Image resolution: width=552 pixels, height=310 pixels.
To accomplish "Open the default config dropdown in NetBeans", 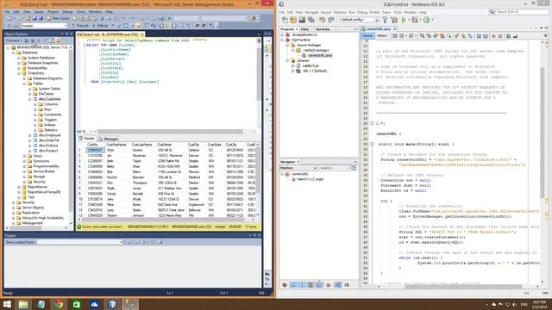I will [359, 20].
